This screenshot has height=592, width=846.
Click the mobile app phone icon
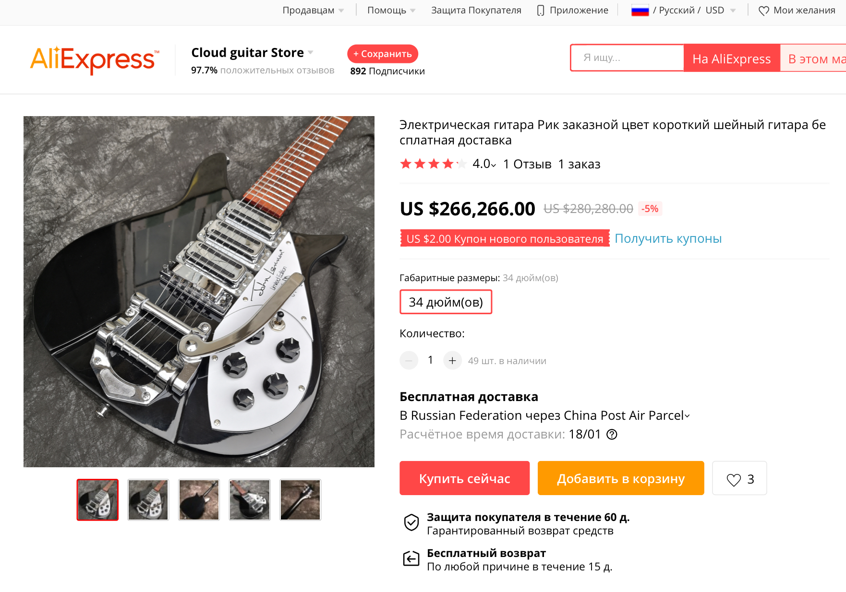[541, 11]
